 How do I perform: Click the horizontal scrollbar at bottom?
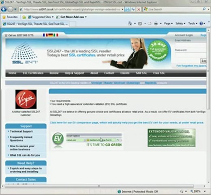[x=99, y=186]
